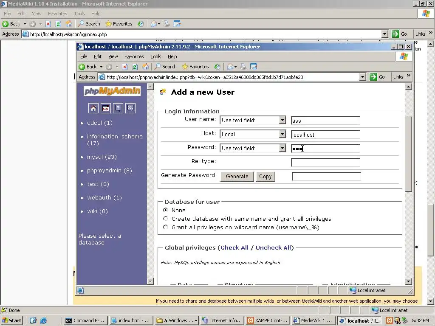Screen dimensions: 435x326
Task: Click the phpMyAdmin logo
Action: point(112,91)
